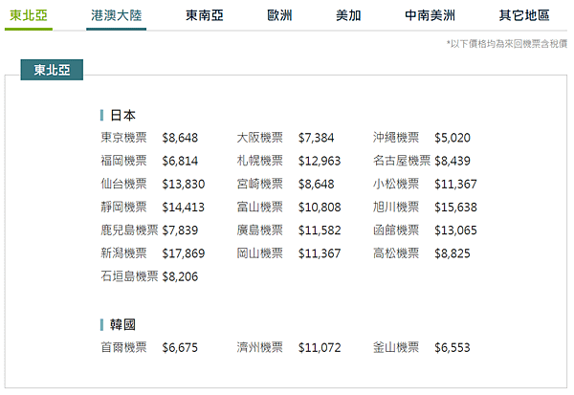
Task: Open the 東京機票 link
Action: click(x=123, y=138)
